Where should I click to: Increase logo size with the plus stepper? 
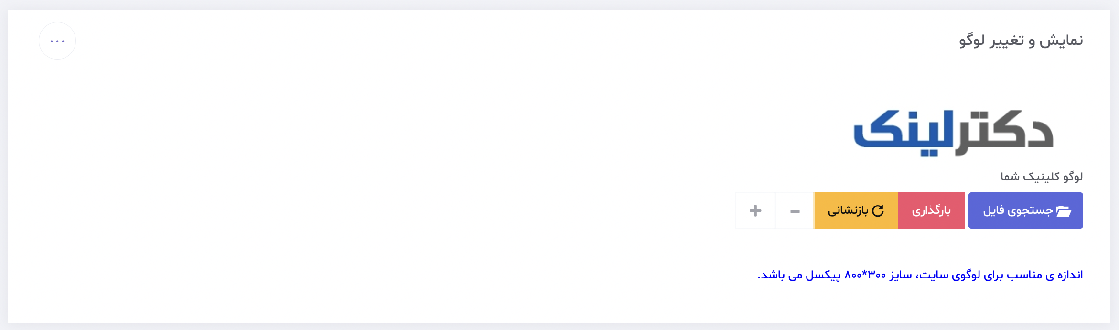tap(755, 210)
